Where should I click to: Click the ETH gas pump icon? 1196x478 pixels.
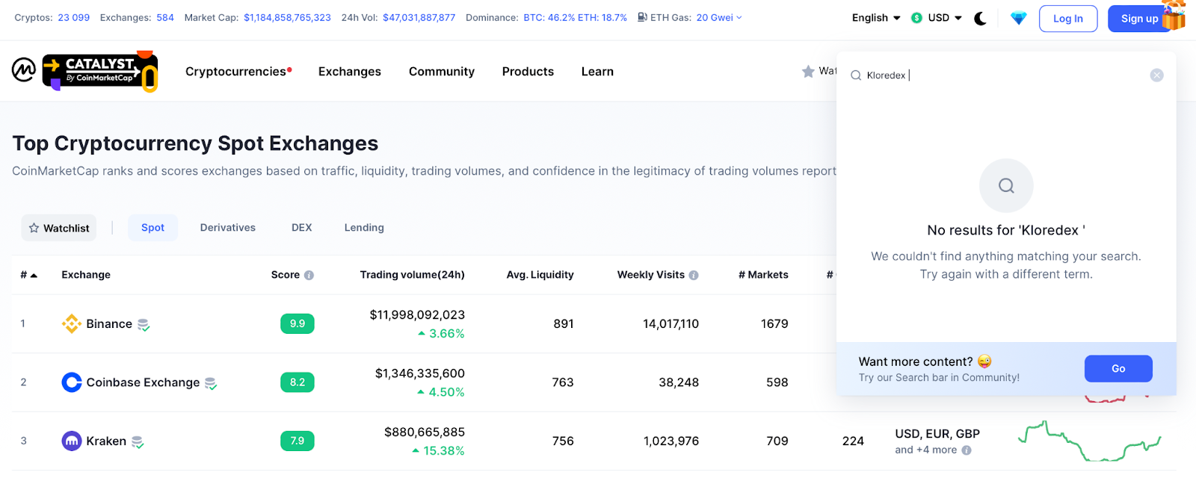[642, 17]
